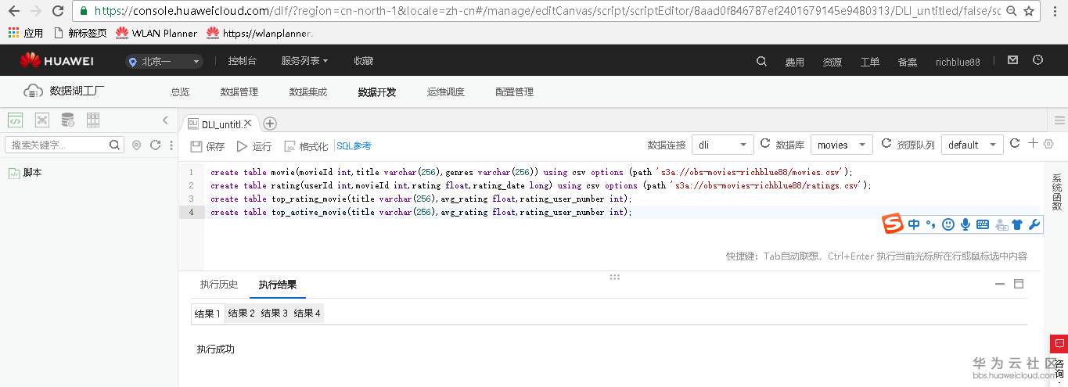
Task: Show the 结果 2 result tab
Action: point(241,314)
